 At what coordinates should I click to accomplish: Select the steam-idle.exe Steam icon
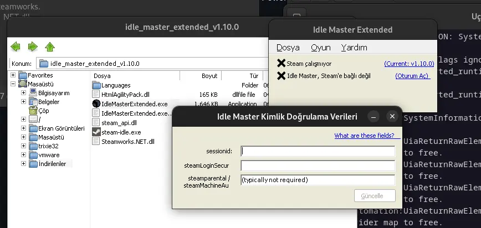coord(96,132)
